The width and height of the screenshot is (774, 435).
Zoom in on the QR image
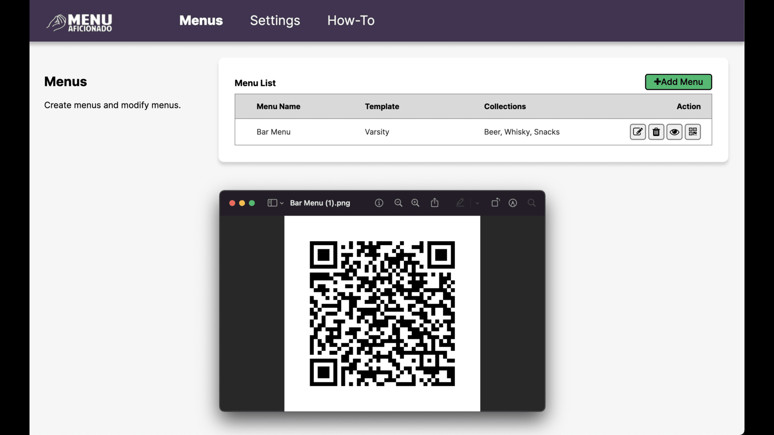click(415, 203)
